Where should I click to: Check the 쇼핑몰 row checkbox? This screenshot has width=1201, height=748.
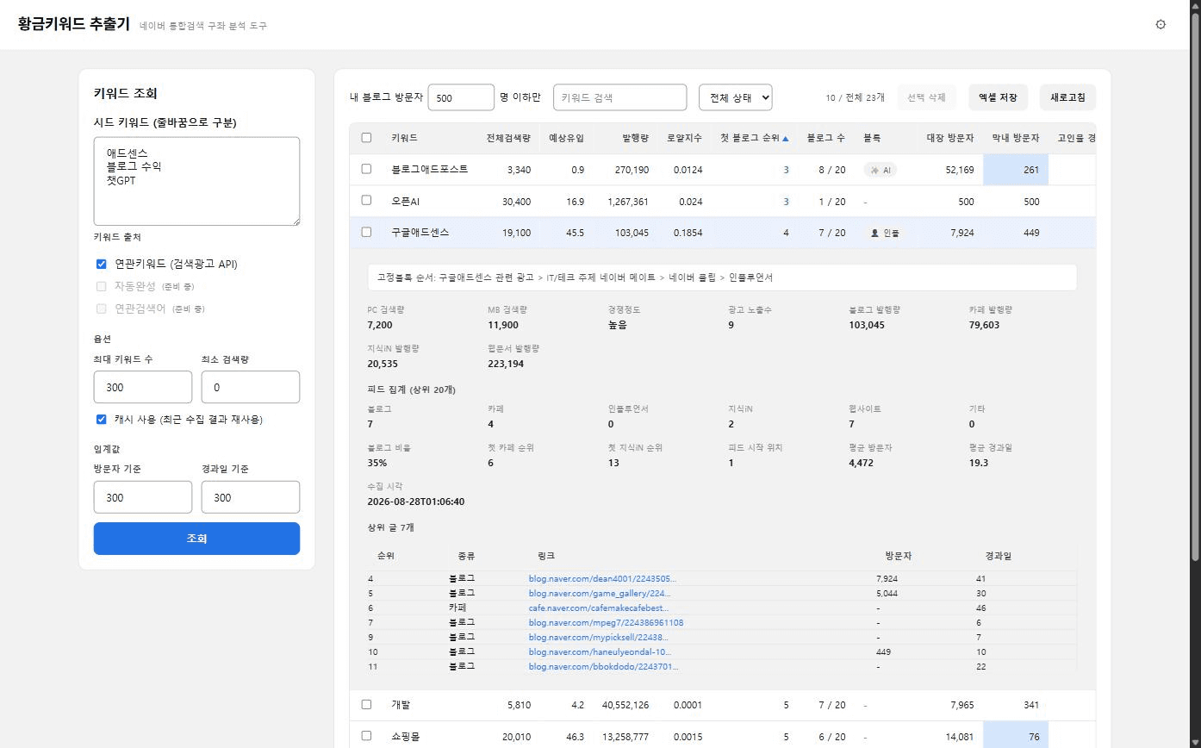(x=366, y=736)
